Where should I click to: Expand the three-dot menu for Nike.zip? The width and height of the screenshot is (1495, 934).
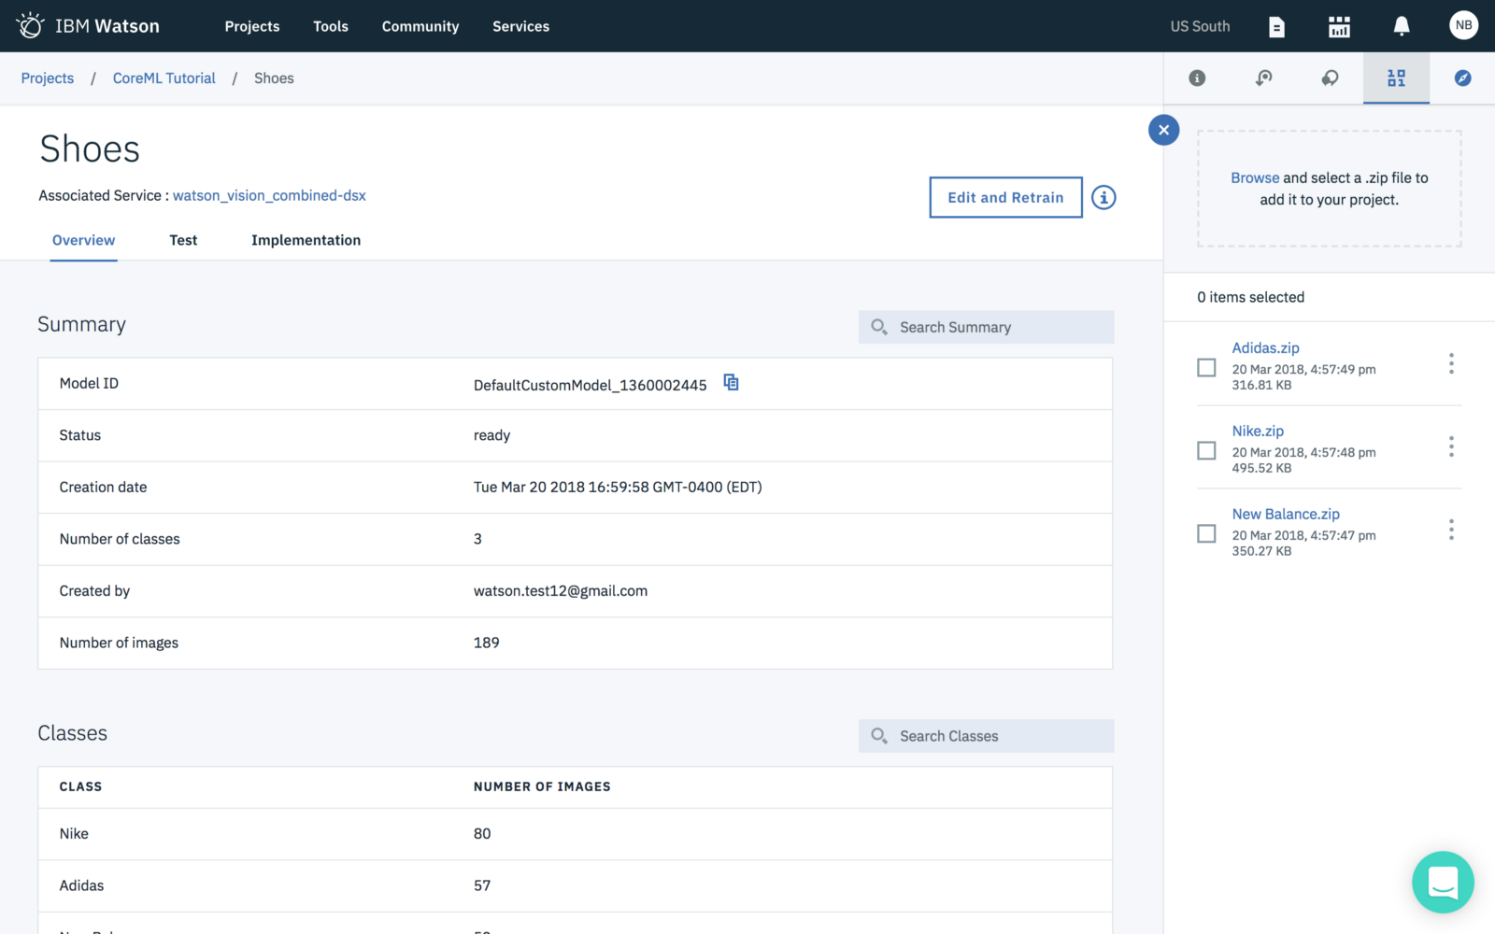[x=1451, y=446]
